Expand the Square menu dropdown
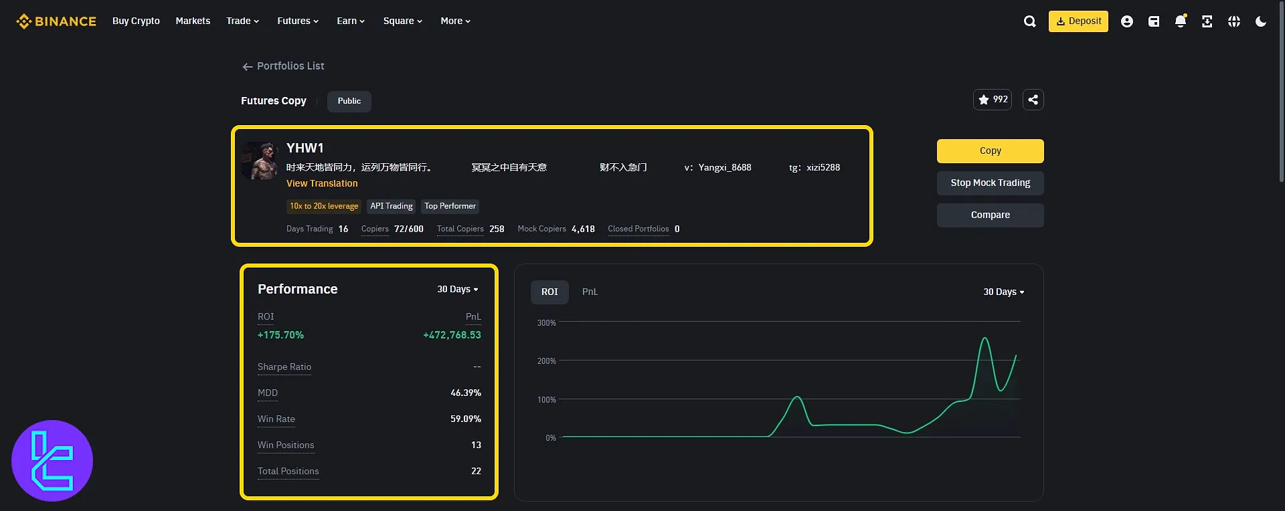 tap(403, 21)
